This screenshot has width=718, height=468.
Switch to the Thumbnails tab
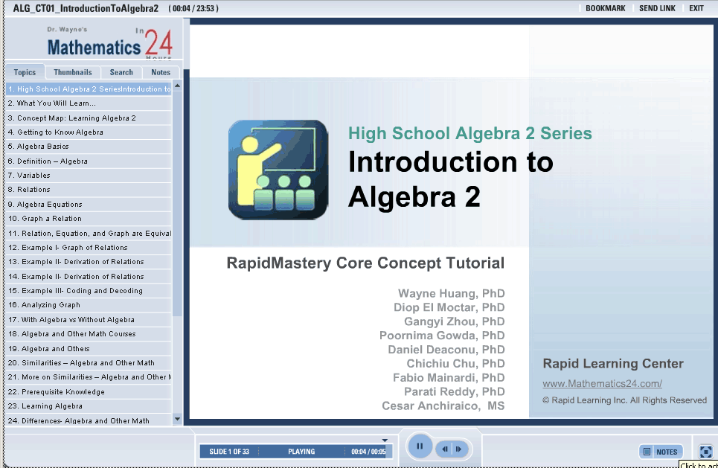point(72,72)
